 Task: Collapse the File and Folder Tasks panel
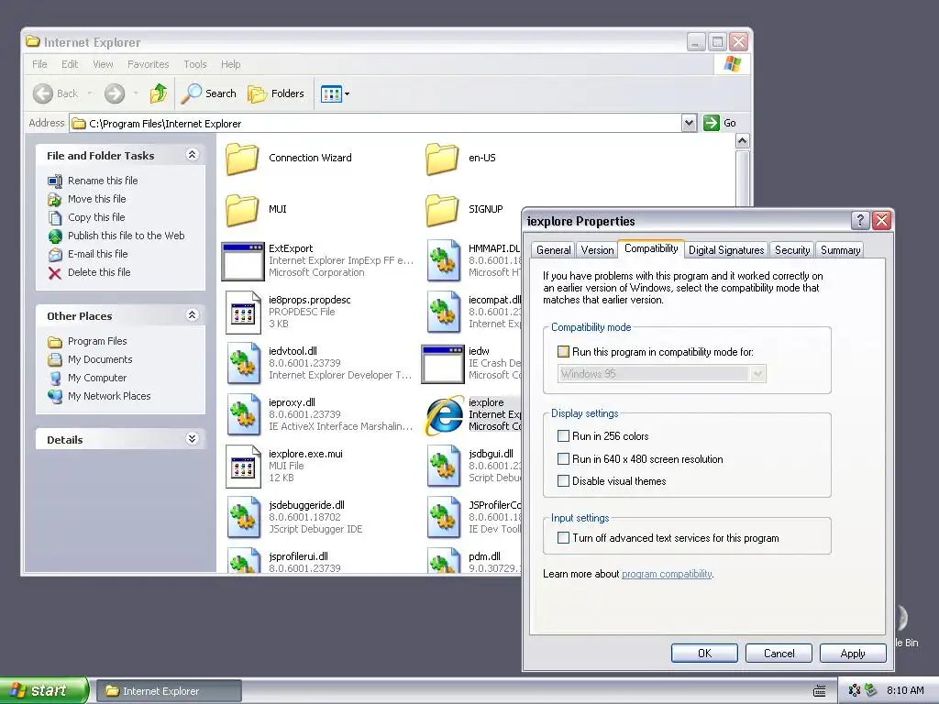tap(192, 154)
